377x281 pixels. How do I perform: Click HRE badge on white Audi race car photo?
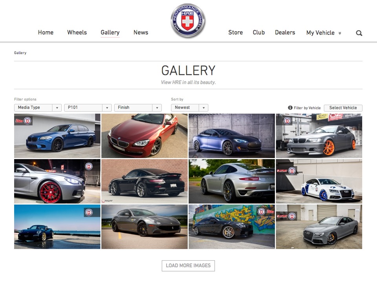(292, 170)
